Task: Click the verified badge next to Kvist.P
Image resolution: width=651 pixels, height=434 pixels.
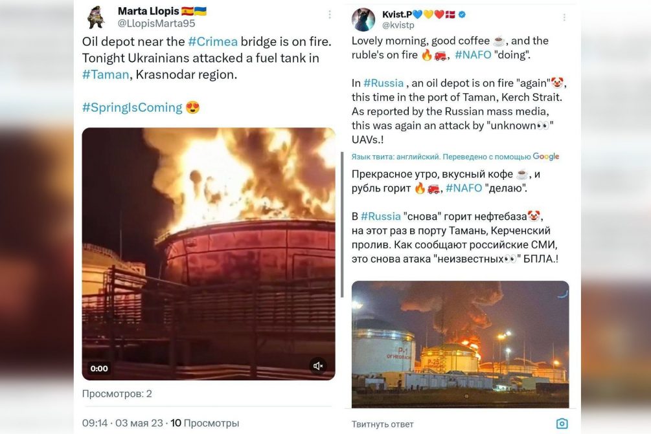Action: [x=462, y=14]
